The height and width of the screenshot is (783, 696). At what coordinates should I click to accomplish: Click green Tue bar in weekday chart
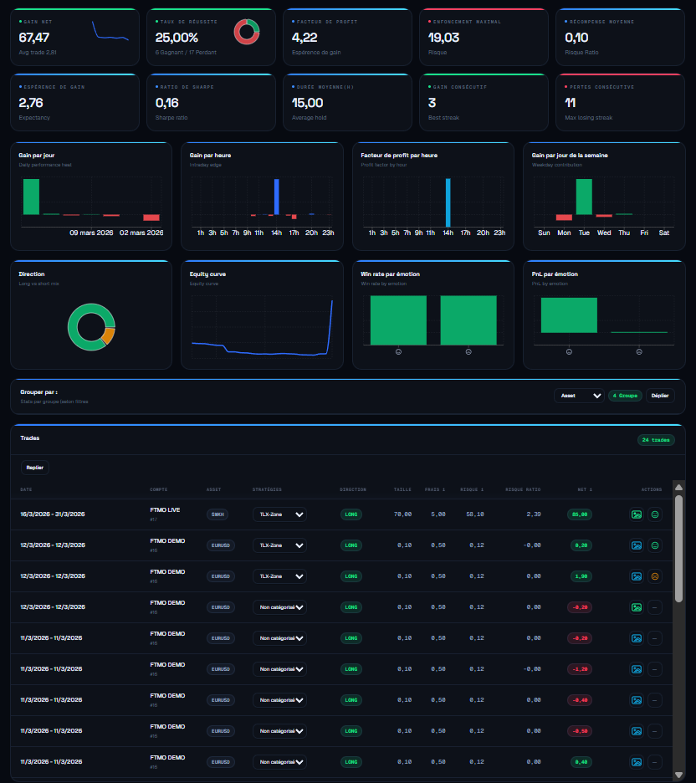pos(584,197)
